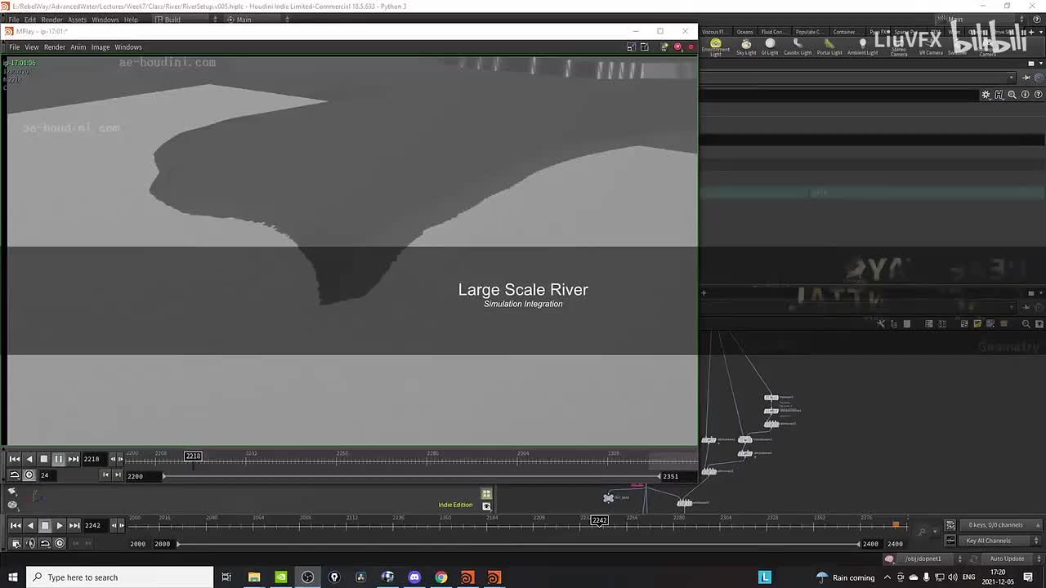Play backward on Houdini playbar

tap(30, 525)
